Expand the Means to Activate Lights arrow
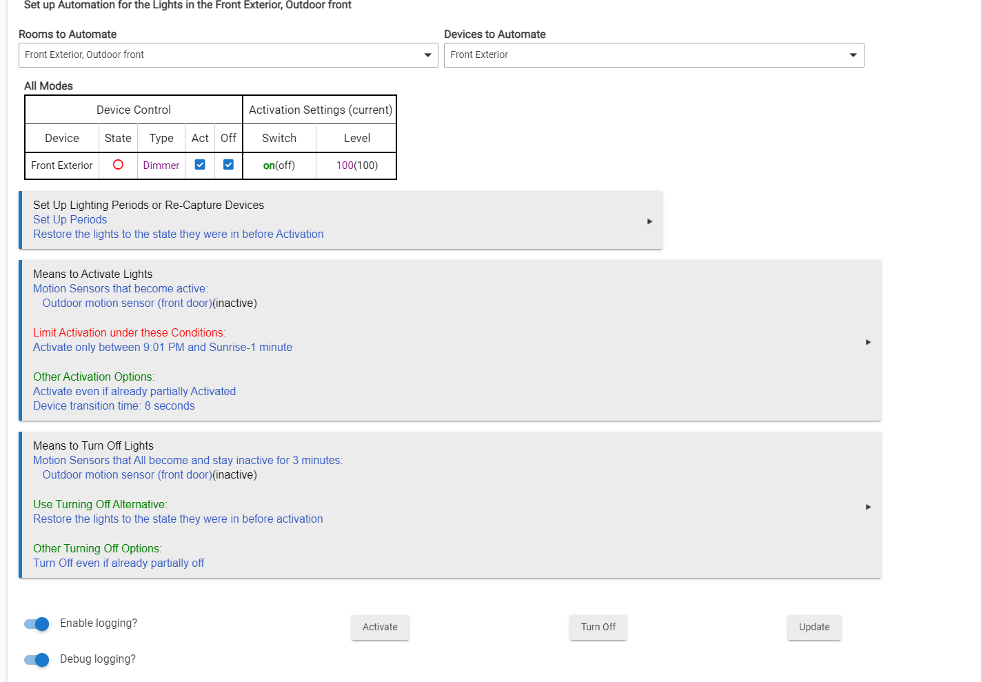Image resolution: width=981 pixels, height=682 pixels. (x=868, y=342)
